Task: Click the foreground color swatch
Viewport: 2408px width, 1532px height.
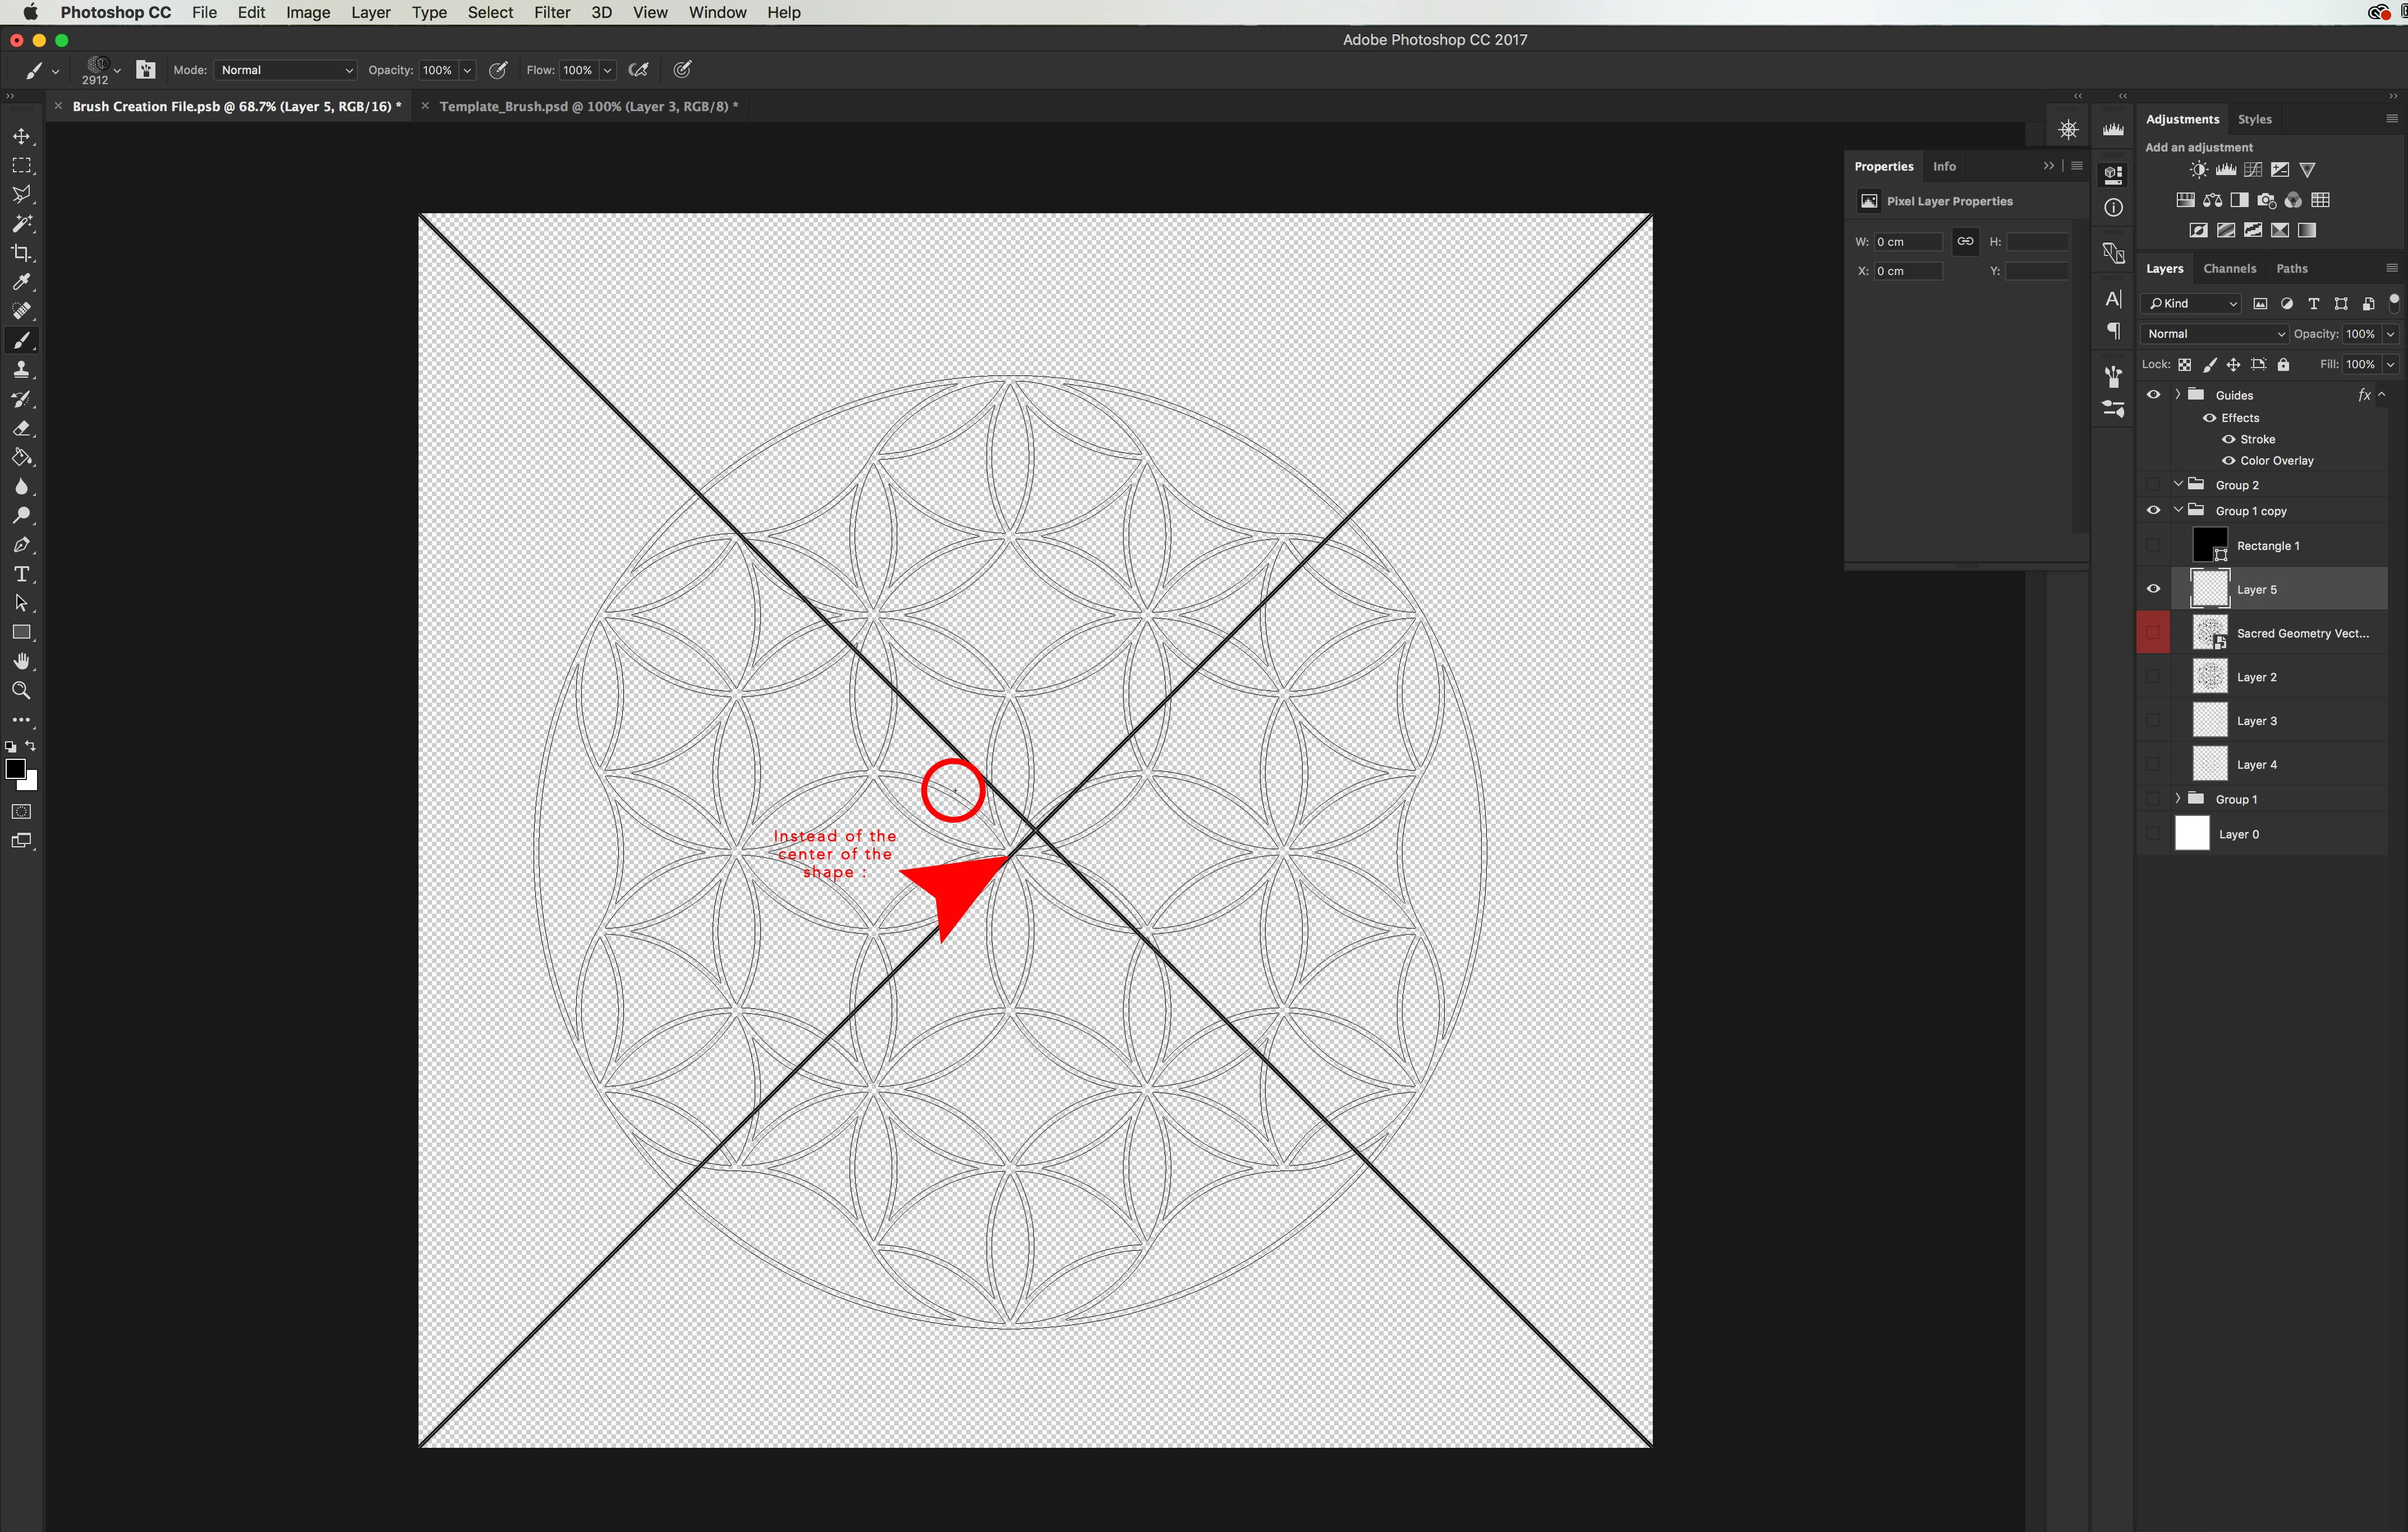Action: tap(15, 768)
